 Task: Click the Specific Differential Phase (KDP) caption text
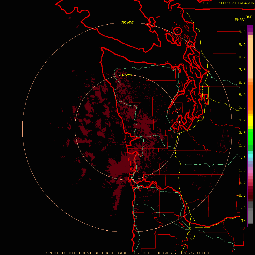coord(88,253)
